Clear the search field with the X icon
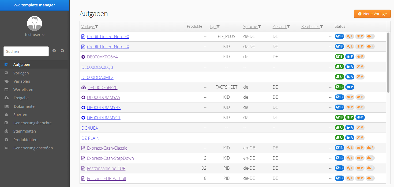Screen dimensions: 394x187 pos(54,51)
